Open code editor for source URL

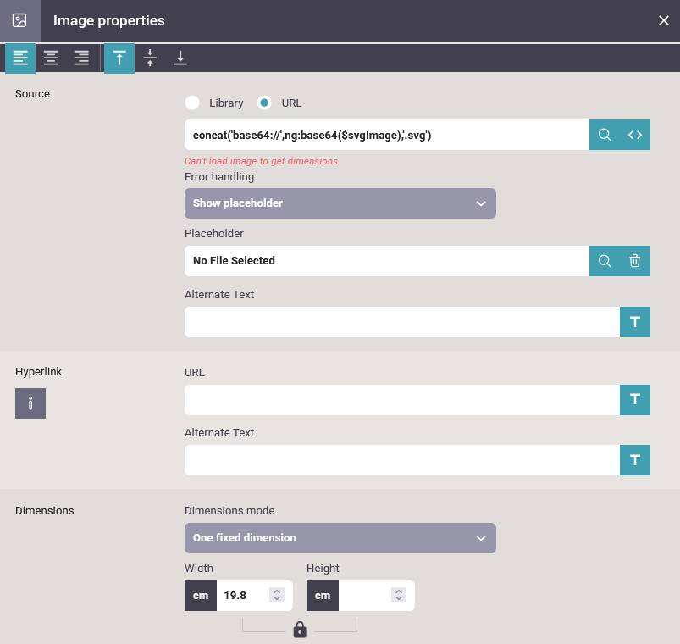[x=635, y=135]
